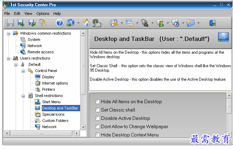Open dropdown arrow beside folder padlock icon
This screenshot has width=233, height=150.
(x=199, y=23)
